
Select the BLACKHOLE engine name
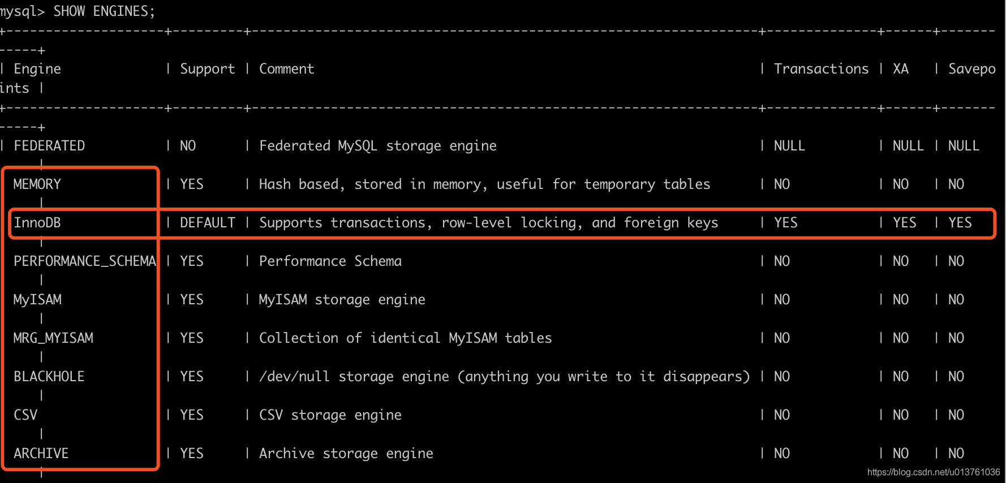pyautogui.click(x=49, y=377)
